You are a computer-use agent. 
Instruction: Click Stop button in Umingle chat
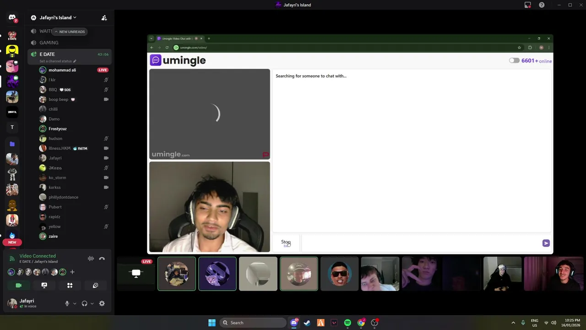pos(286,243)
